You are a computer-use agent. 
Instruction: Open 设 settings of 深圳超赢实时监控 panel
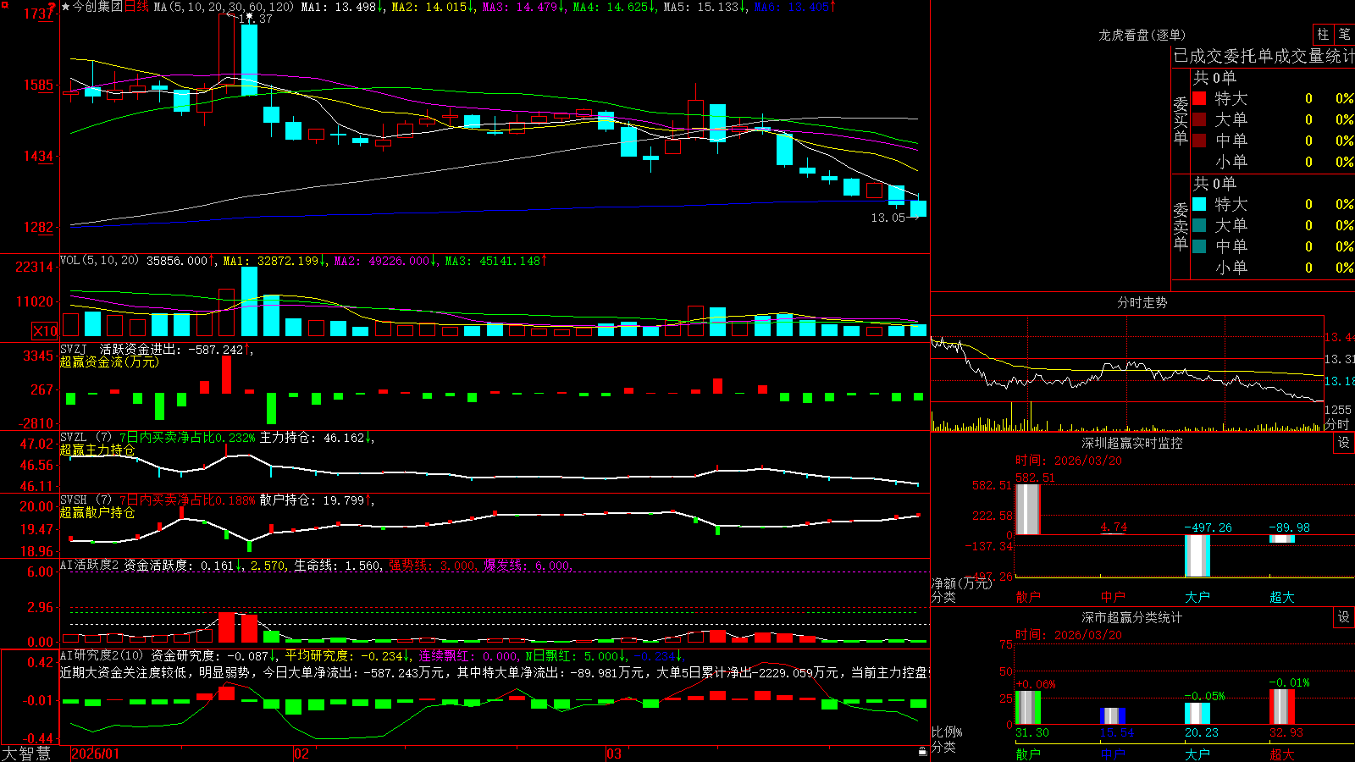tap(1344, 443)
